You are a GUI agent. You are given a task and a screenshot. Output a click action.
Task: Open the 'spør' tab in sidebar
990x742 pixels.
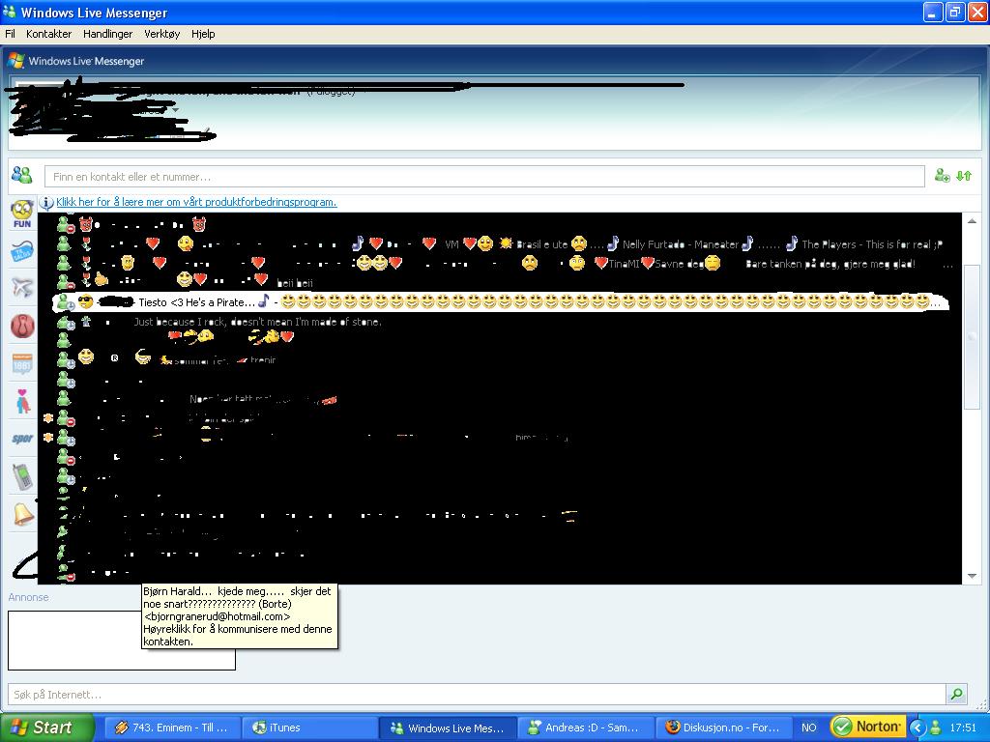coord(22,439)
